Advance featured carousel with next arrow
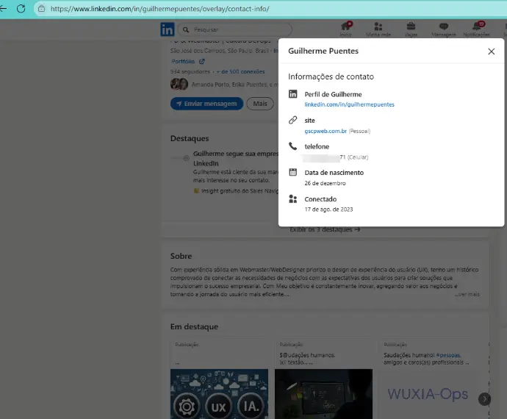This screenshot has width=507, height=419. point(484,399)
